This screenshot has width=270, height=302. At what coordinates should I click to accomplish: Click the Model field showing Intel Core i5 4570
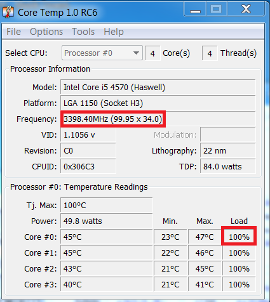[x=158, y=87]
